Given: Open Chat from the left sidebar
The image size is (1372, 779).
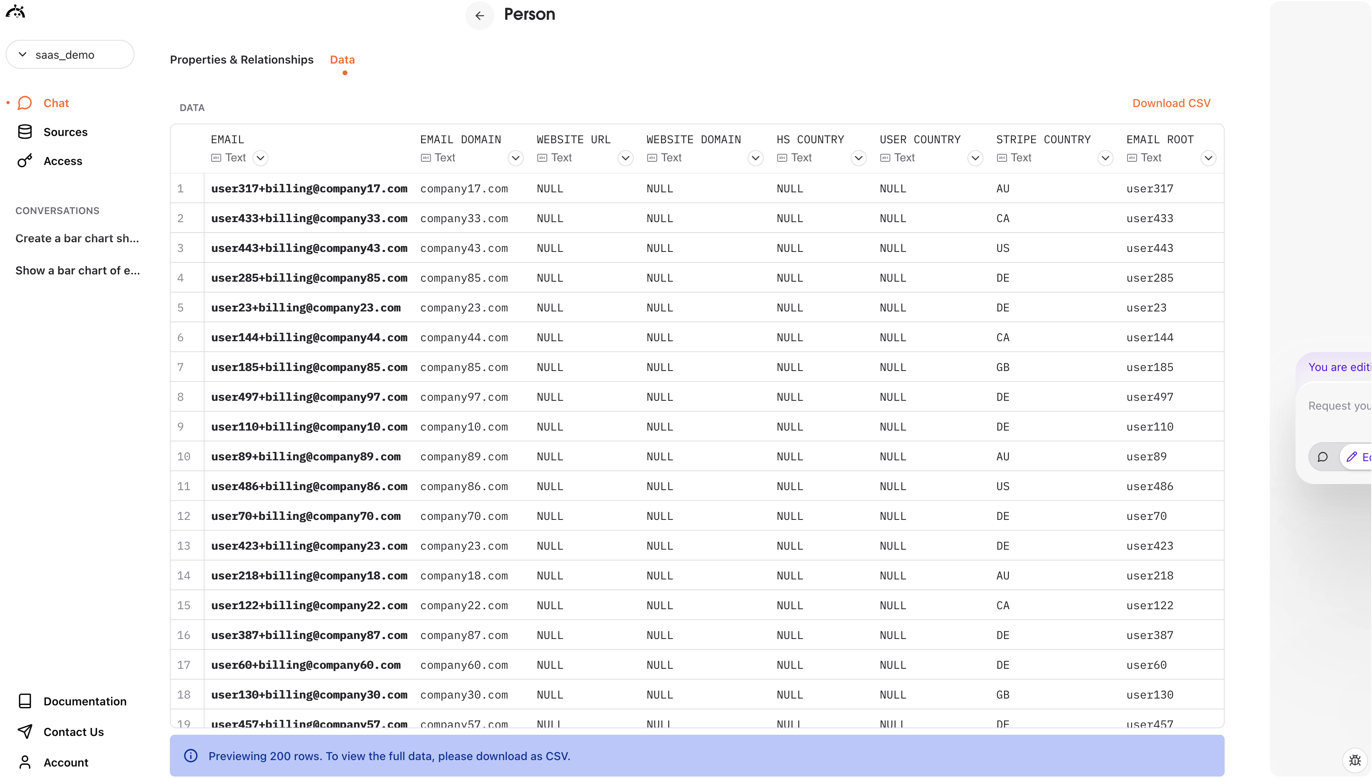Looking at the screenshot, I should [x=56, y=103].
